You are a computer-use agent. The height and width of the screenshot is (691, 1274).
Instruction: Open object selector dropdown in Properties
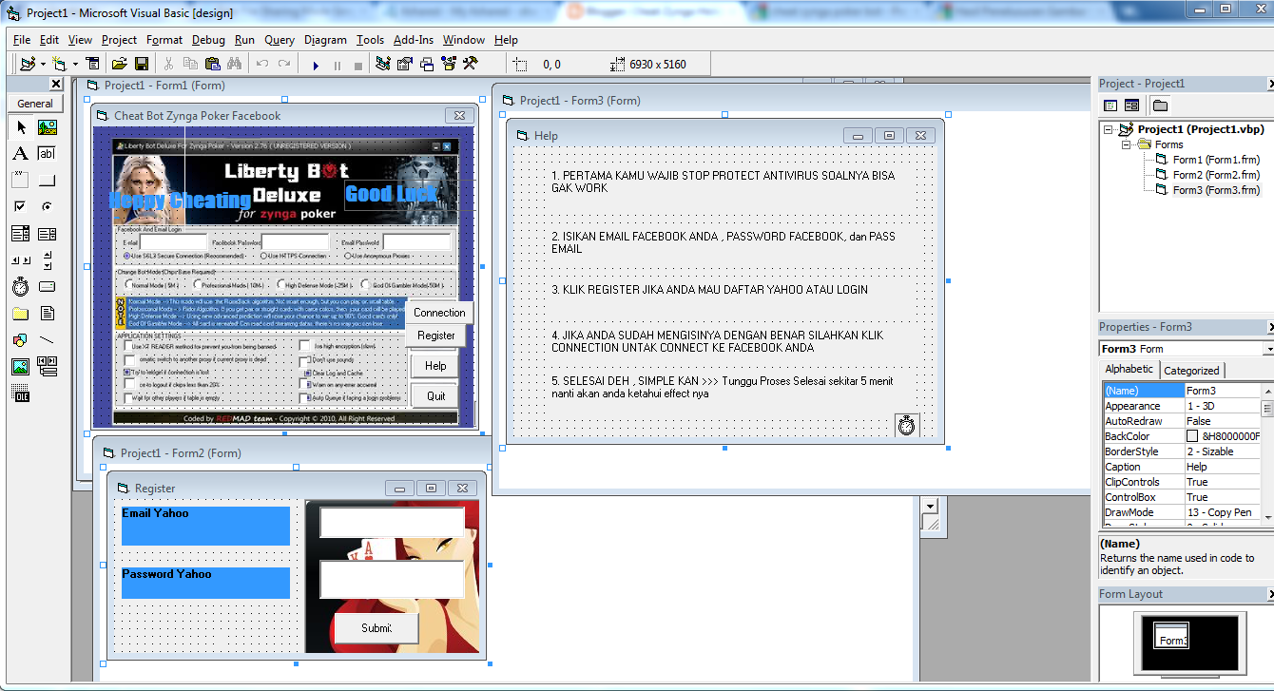[1268, 350]
